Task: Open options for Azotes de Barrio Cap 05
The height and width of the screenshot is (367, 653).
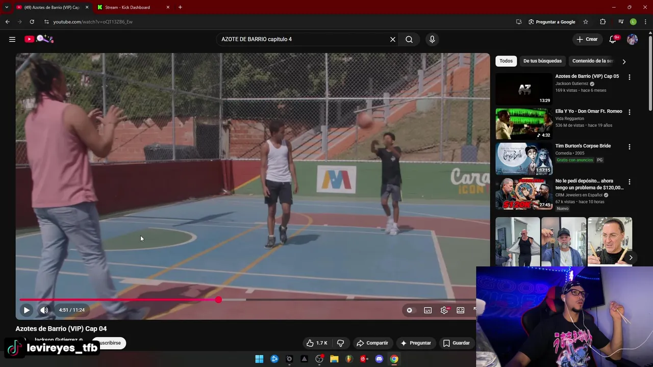Action: [629, 77]
